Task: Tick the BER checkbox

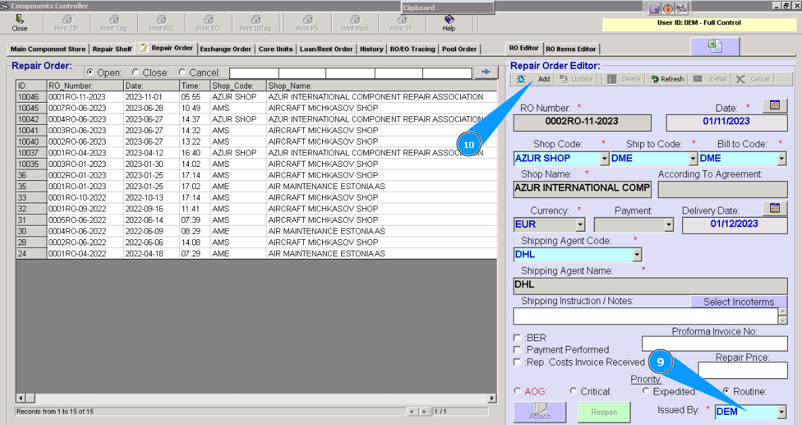Action: click(517, 338)
